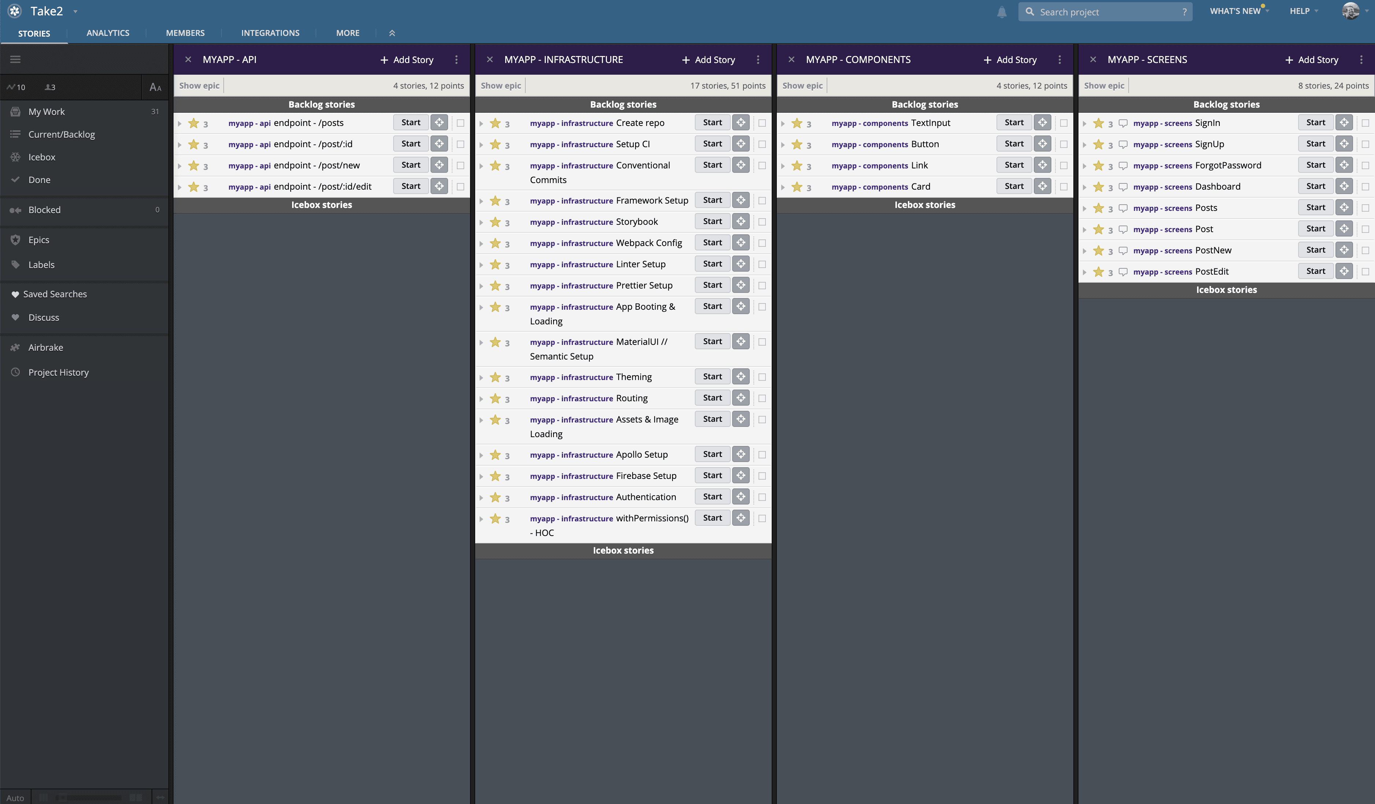This screenshot has width=1375, height=804.
Task: Select checkbox for PostNew screen story
Action: click(1366, 250)
